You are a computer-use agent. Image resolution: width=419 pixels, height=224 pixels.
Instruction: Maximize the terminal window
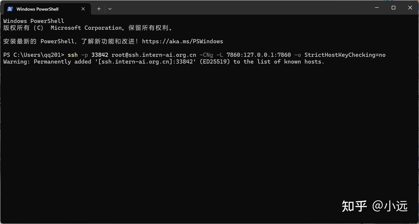click(393, 8)
